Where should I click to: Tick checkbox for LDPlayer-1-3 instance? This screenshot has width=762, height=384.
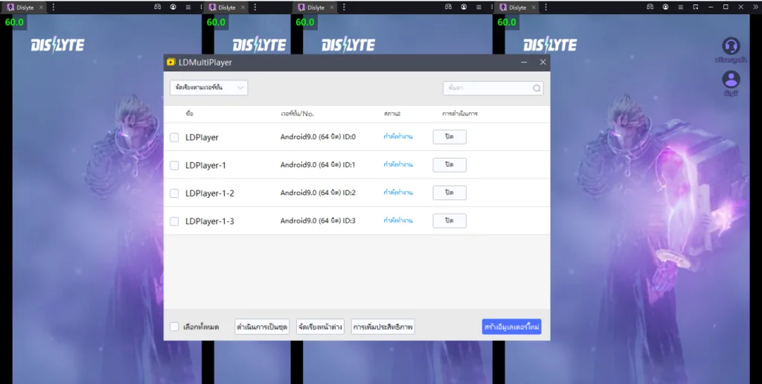174,222
